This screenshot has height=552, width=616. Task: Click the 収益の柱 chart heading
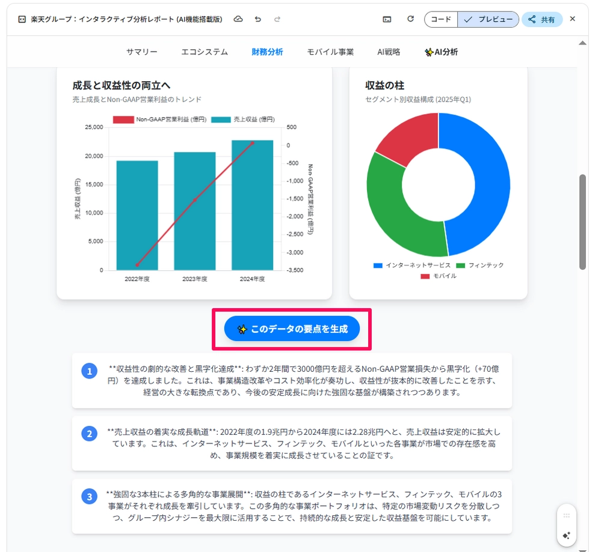(x=384, y=85)
